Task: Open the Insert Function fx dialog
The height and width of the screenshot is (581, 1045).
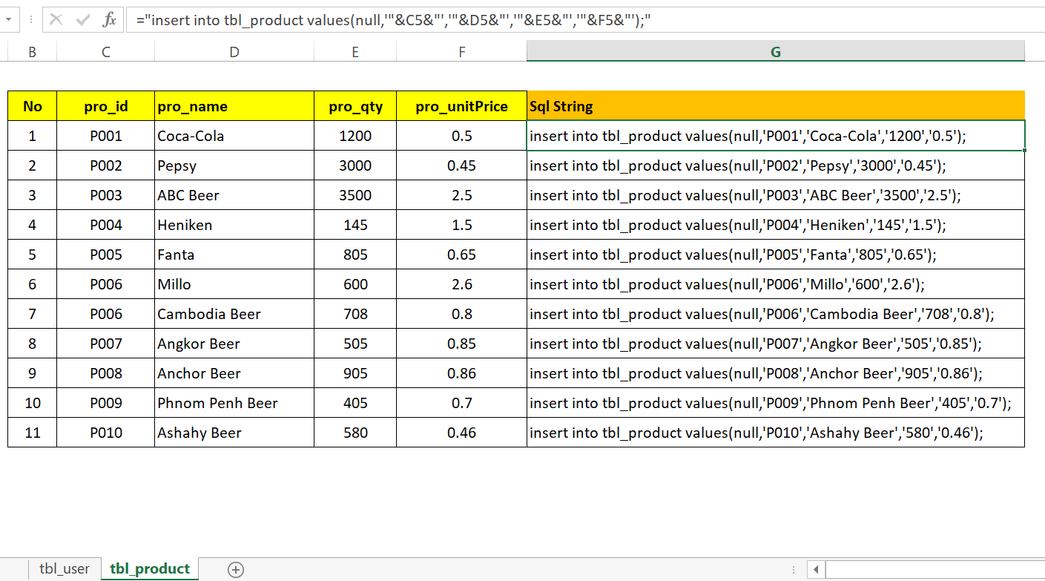Action: [x=109, y=20]
